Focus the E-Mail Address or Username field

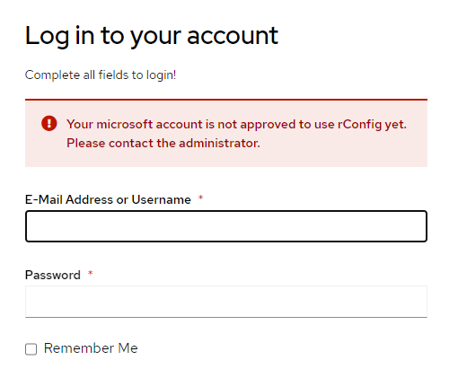point(226,226)
